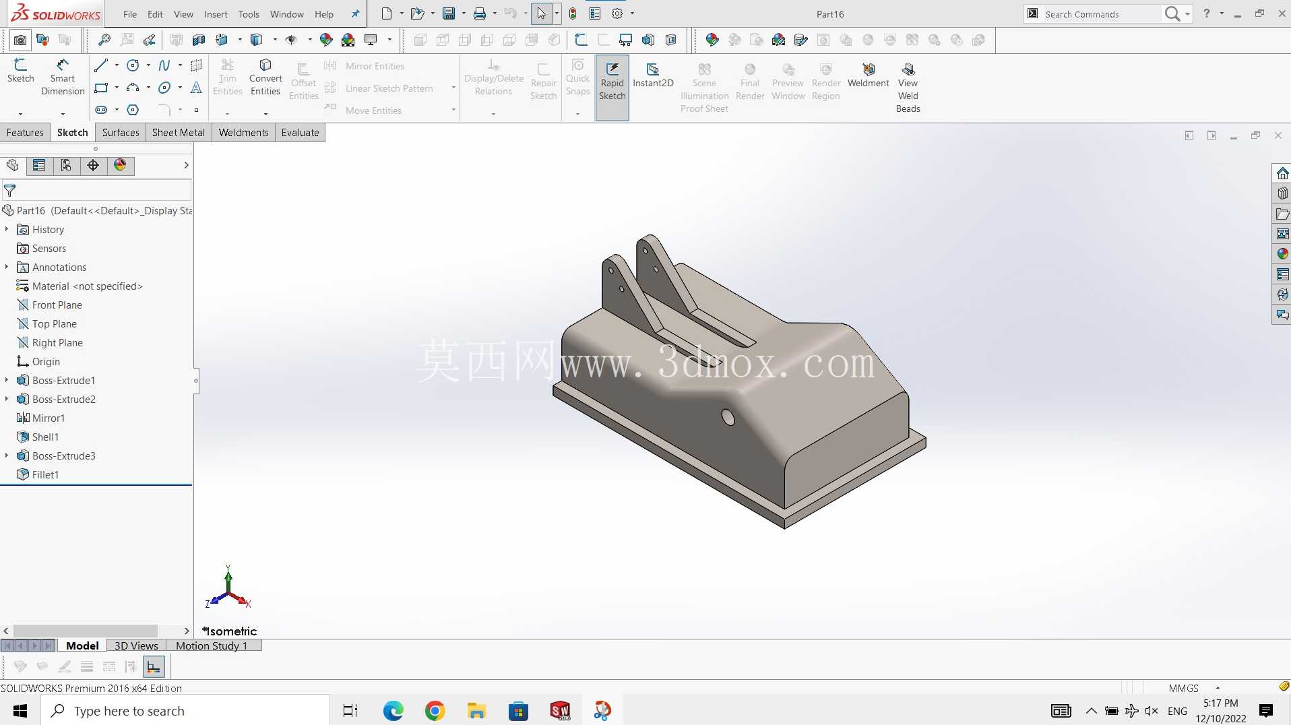Open the PropertyManager tab
The image size is (1291, 725).
(39, 166)
